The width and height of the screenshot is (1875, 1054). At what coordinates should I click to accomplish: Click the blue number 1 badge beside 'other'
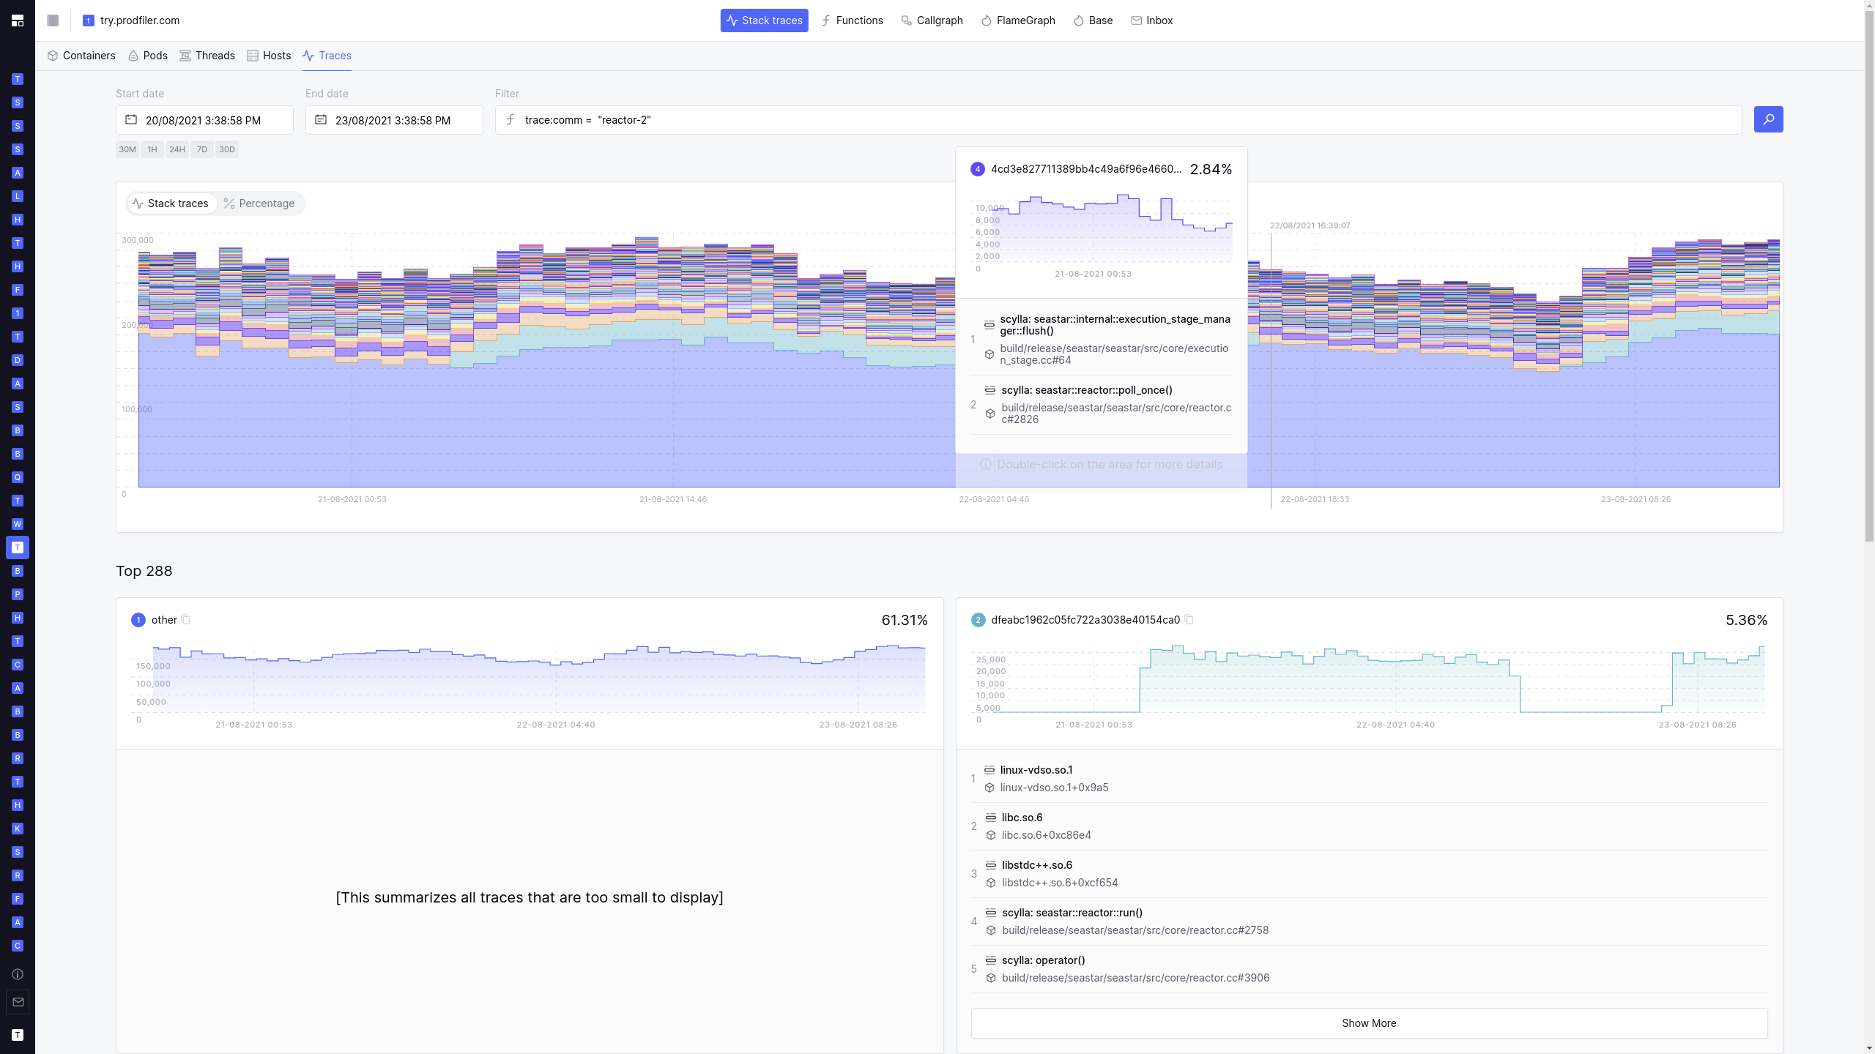[138, 620]
